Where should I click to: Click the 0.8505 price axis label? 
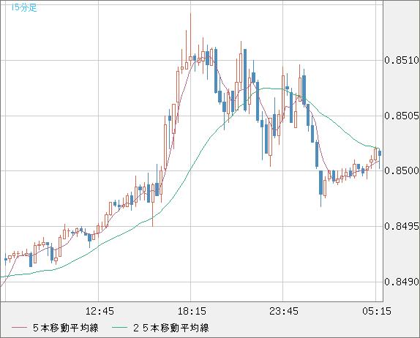402,116
